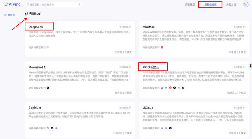Screen dimensions: 252x139
Task: Switch to the 探索模型 tab
Action: pyautogui.click(x=190, y=5)
